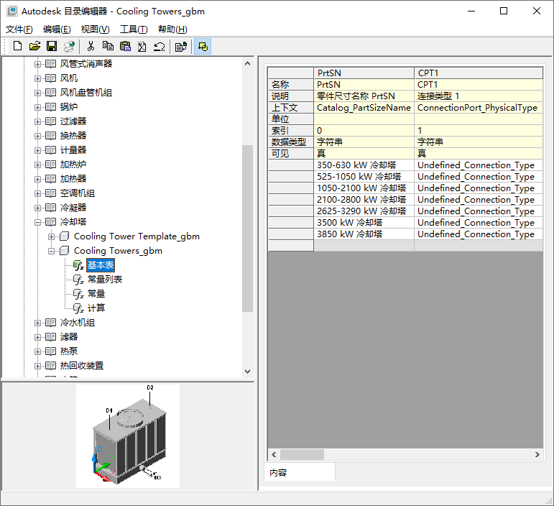The image size is (554, 506).
Task: Select the 3850 kW 冷却塔 cell
Action: pos(364,234)
